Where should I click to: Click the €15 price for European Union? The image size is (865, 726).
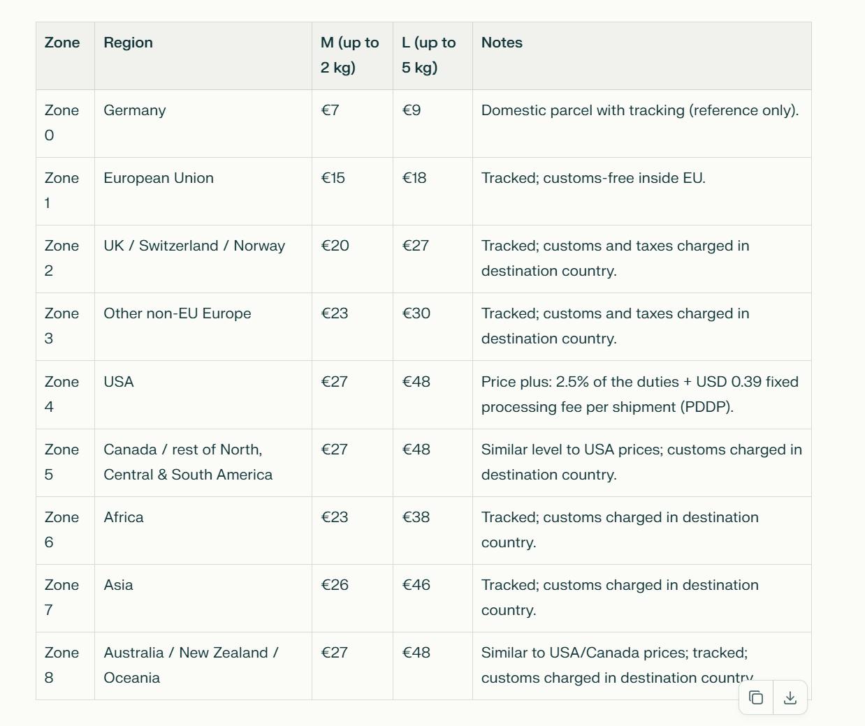[x=333, y=178]
